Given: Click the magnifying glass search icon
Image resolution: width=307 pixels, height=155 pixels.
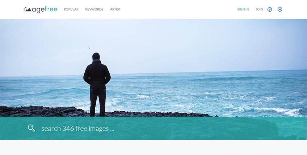Looking at the screenshot, I should click(x=31, y=128).
